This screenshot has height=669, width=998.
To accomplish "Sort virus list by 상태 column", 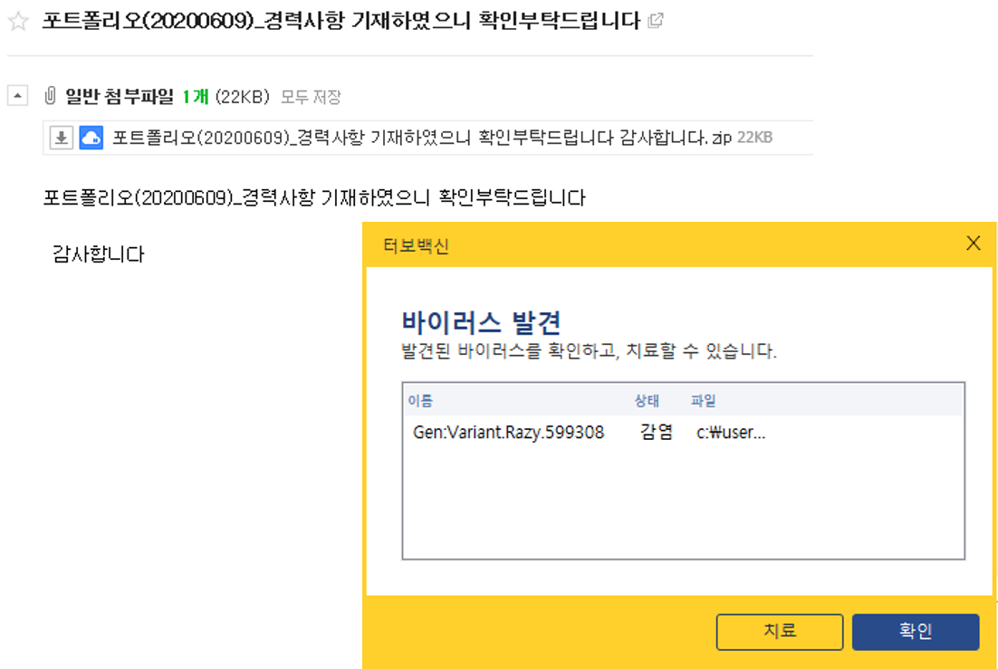I will coord(647,401).
